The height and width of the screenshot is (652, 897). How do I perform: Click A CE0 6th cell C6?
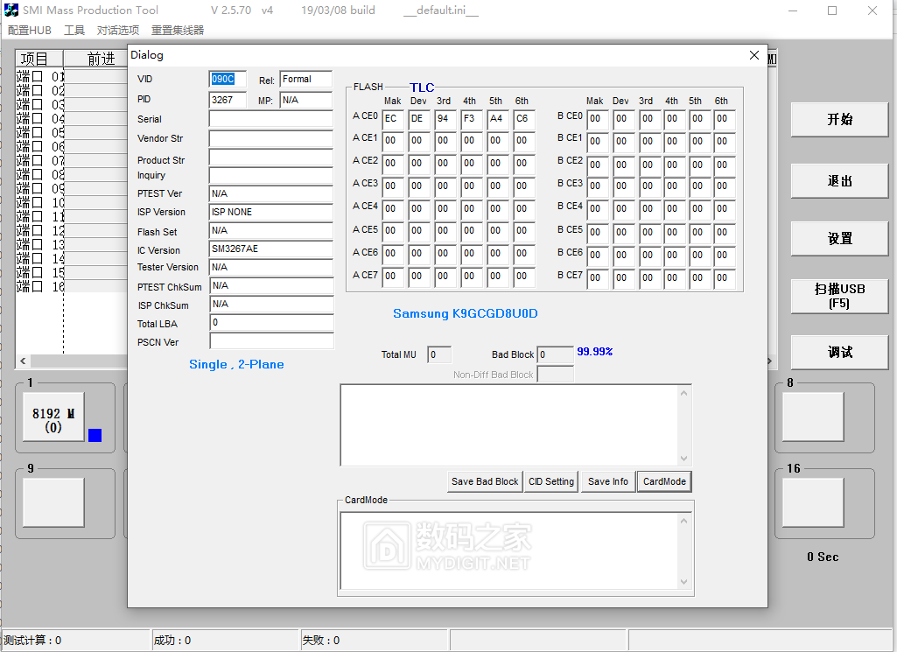pyautogui.click(x=524, y=119)
